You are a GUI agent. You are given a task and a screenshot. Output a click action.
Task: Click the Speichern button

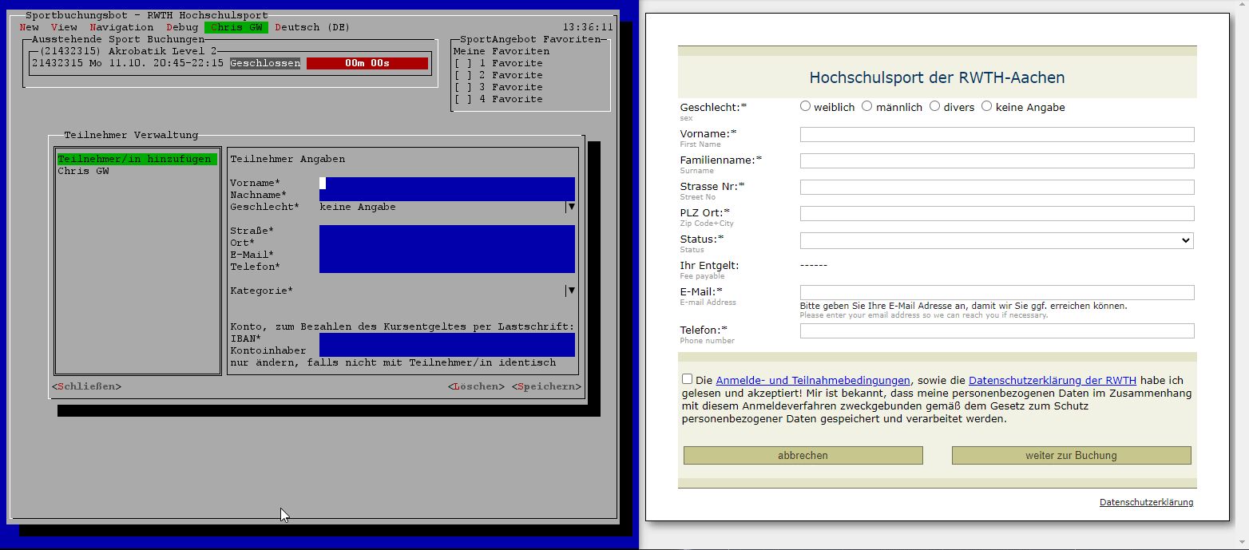click(546, 386)
